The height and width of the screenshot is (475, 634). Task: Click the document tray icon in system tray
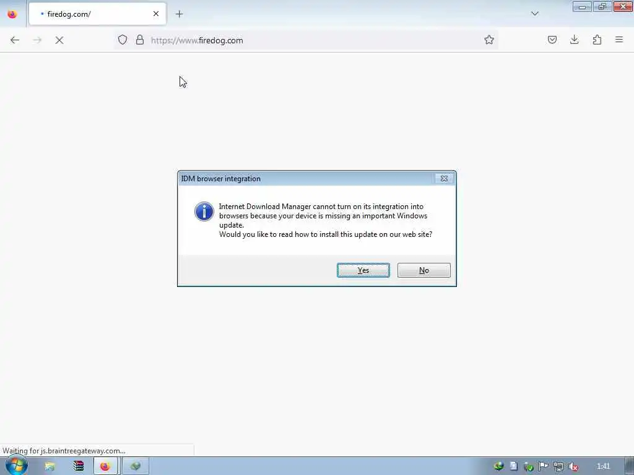(513, 466)
